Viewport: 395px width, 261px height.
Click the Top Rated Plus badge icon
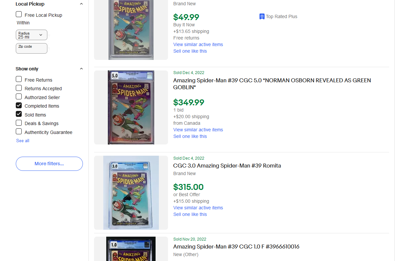[x=262, y=16]
